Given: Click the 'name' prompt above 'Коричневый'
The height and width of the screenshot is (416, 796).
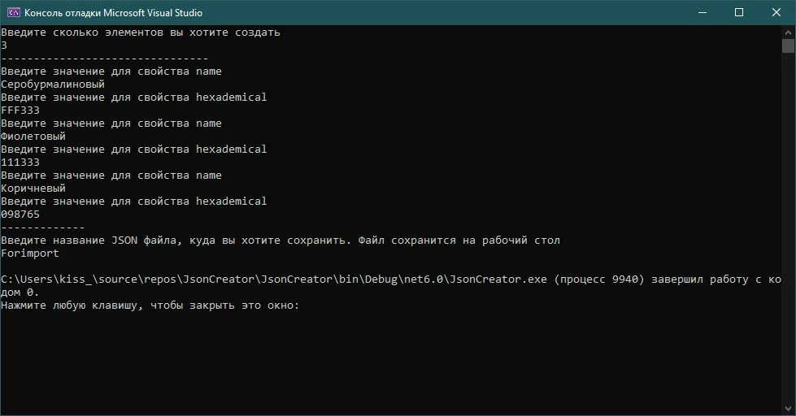Looking at the screenshot, I should pyautogui.click(x=111, y=175).
